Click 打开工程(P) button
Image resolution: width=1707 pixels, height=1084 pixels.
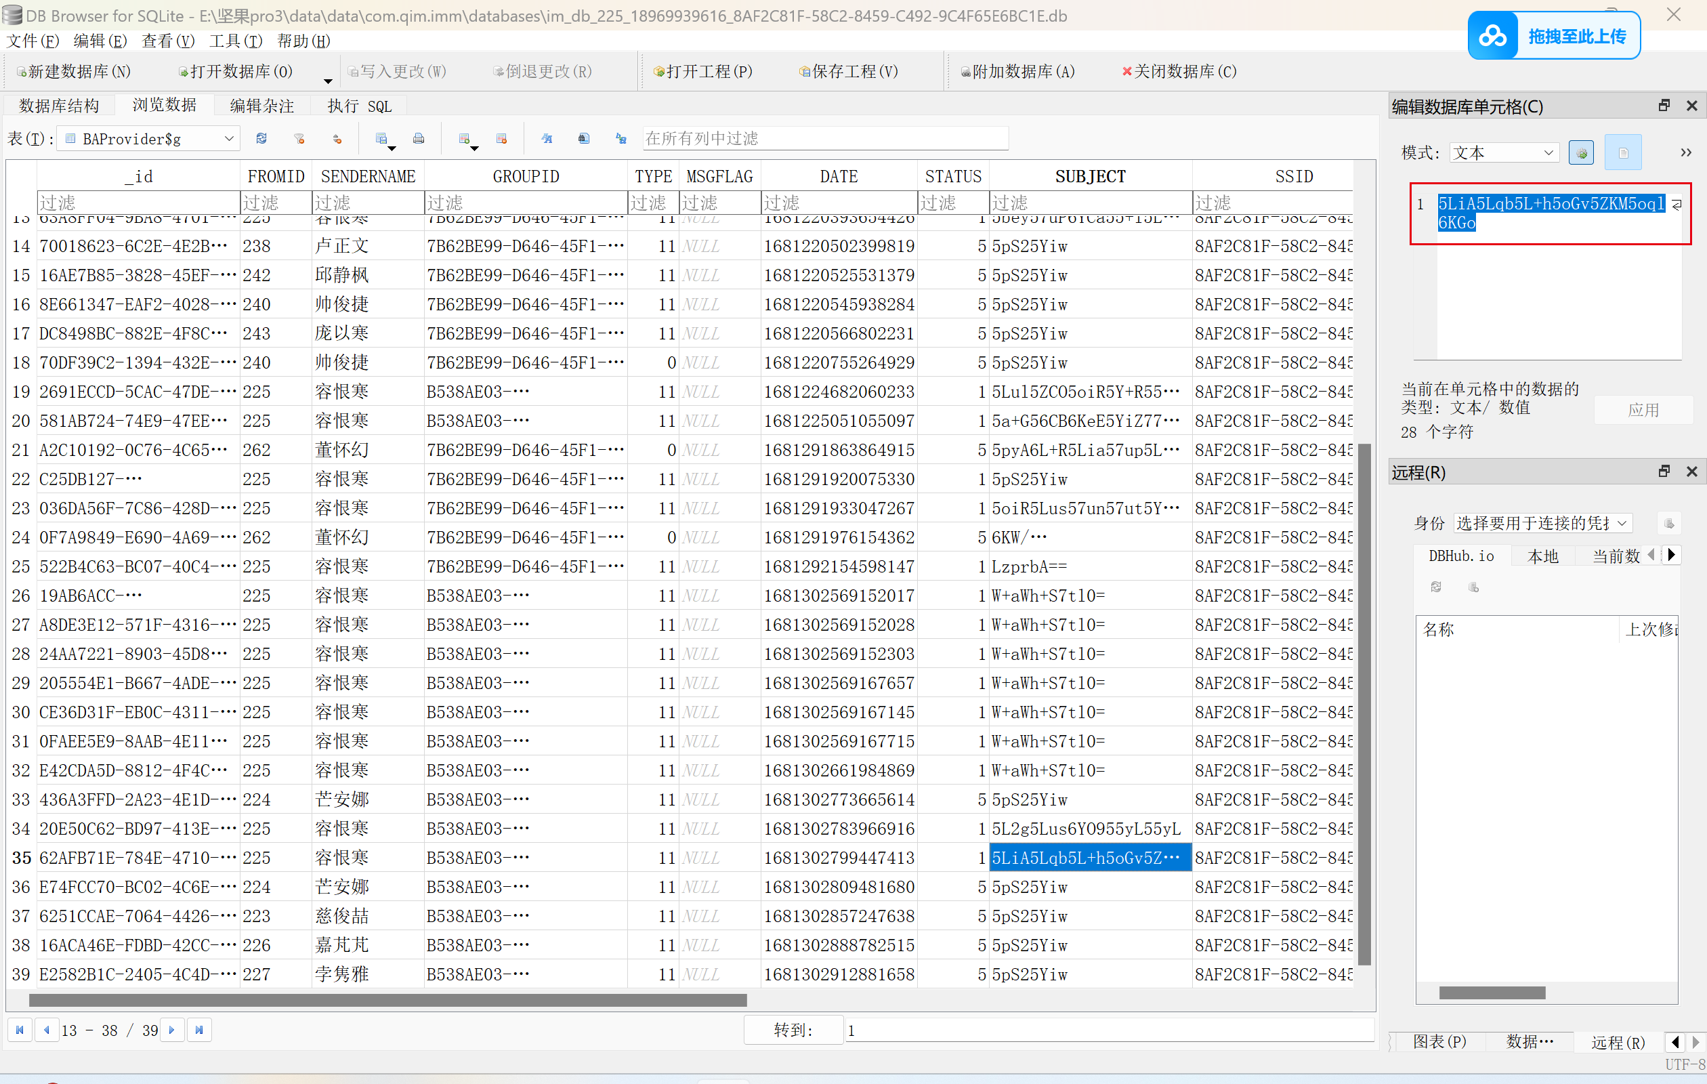pyautogui.click(x=703, y=71)
